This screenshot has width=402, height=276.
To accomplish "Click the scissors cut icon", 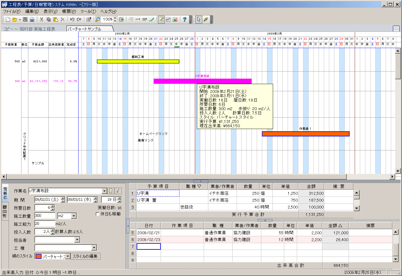I will click(x=42, y=19).
